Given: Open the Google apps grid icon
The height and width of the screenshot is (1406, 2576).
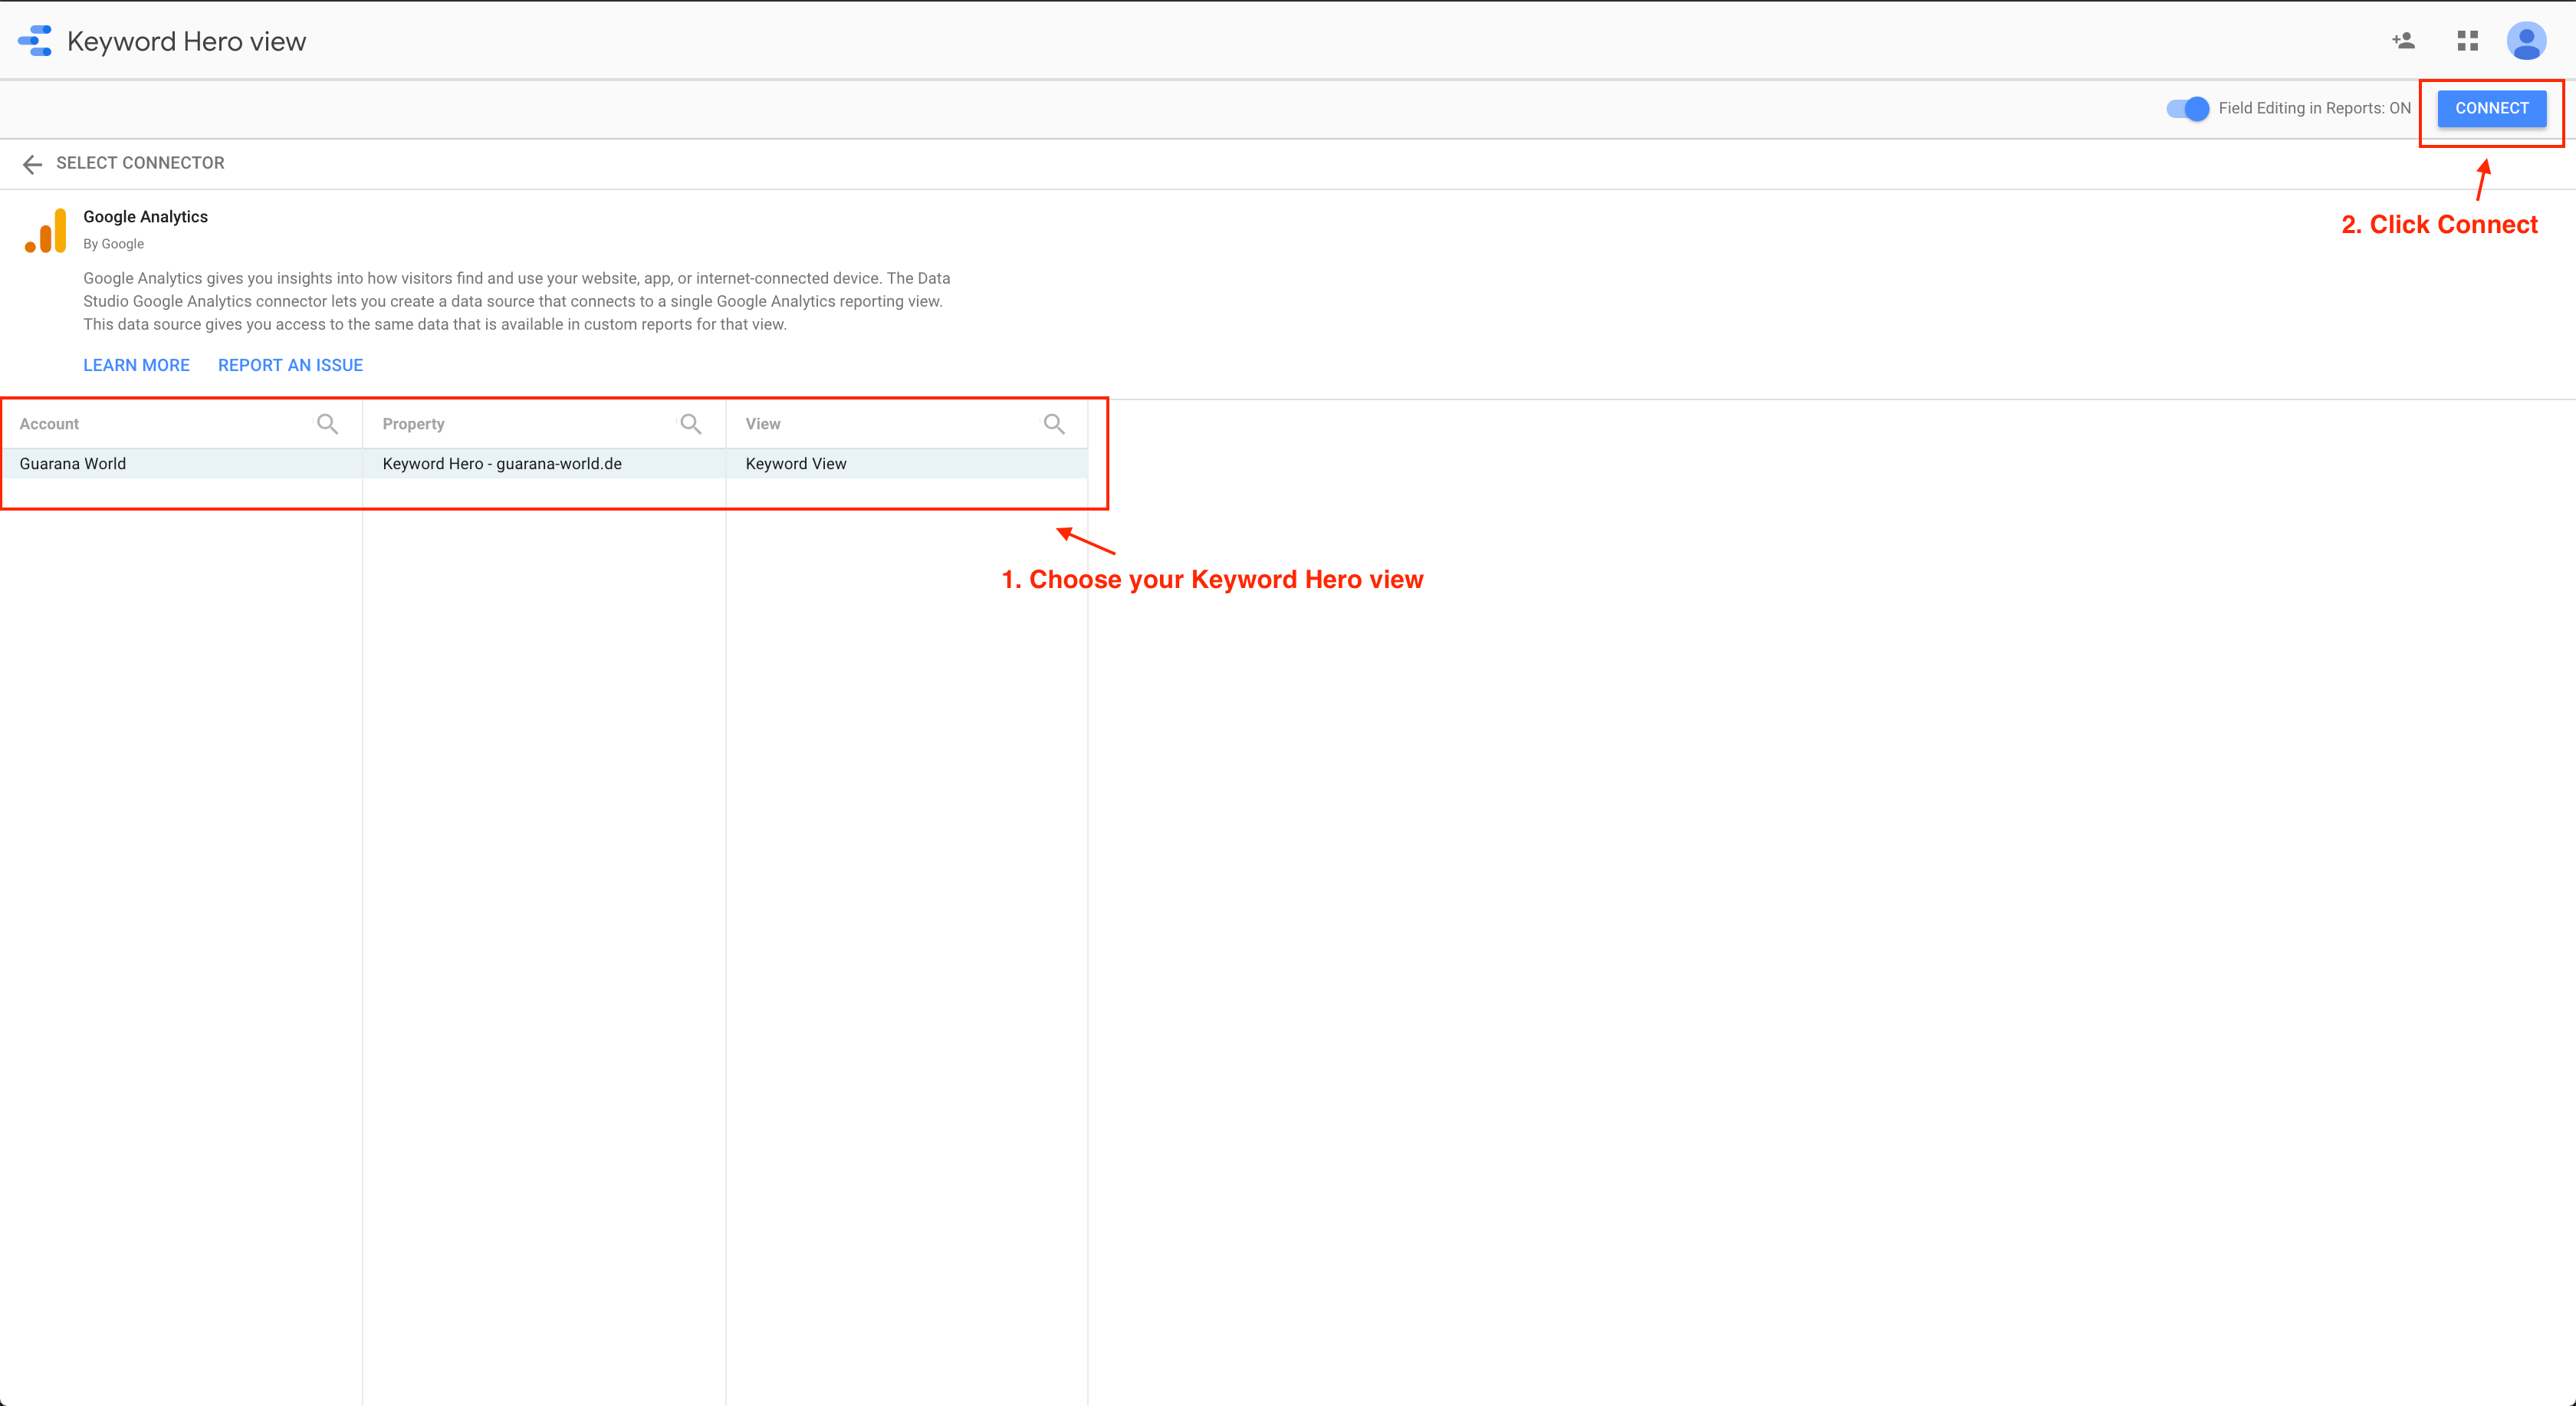Looking at the screenshot, I should (x=2467, y=41).
